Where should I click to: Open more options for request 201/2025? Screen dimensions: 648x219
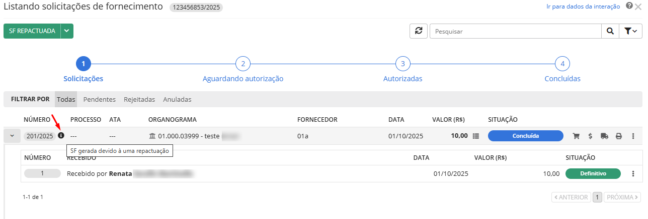[633, 136]
